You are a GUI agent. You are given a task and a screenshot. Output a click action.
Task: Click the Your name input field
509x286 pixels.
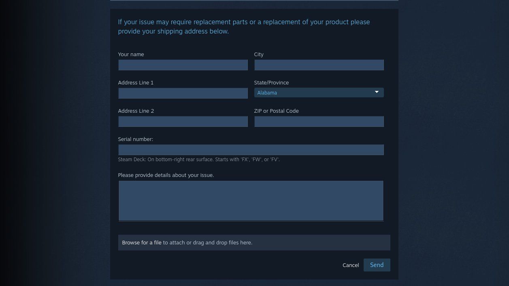pyautogui.click(x=183, y=65)
